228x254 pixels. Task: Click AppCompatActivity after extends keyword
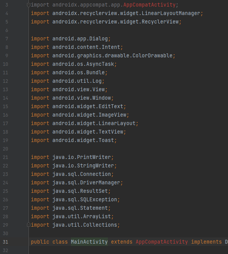[x=162, y=242]
